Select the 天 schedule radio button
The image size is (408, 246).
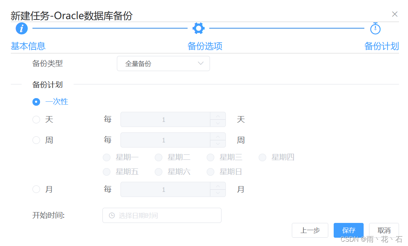click(x=36, y=119)
